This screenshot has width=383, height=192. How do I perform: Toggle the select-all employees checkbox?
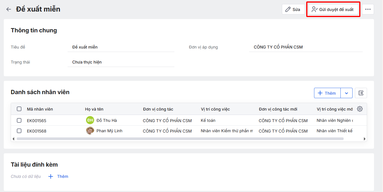[19, 109]
